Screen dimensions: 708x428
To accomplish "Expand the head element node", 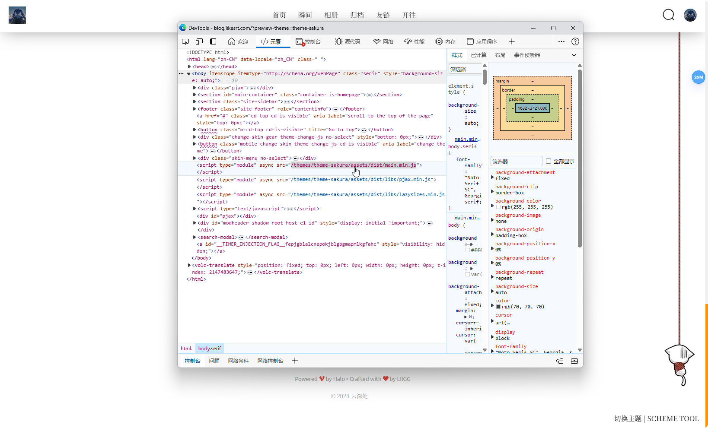I will 189,67.
